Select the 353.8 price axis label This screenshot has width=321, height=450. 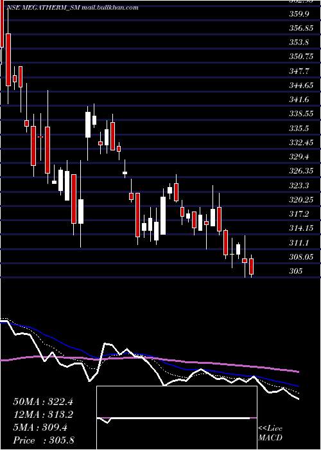pos(299,42)
